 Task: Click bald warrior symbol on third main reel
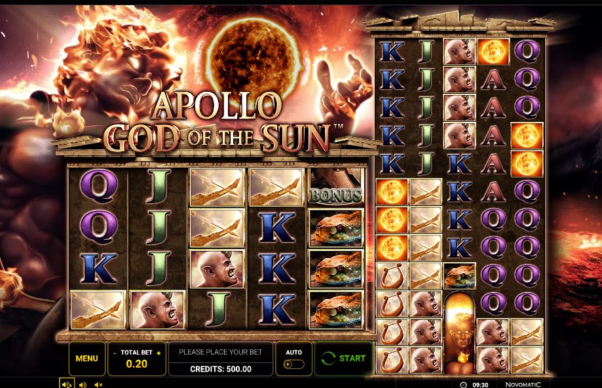[x=217, y=269]
